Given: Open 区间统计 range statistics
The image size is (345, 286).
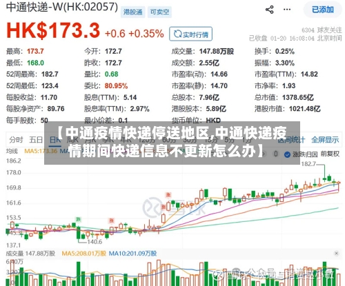Looking at the screenshot, I should point(291,140).
